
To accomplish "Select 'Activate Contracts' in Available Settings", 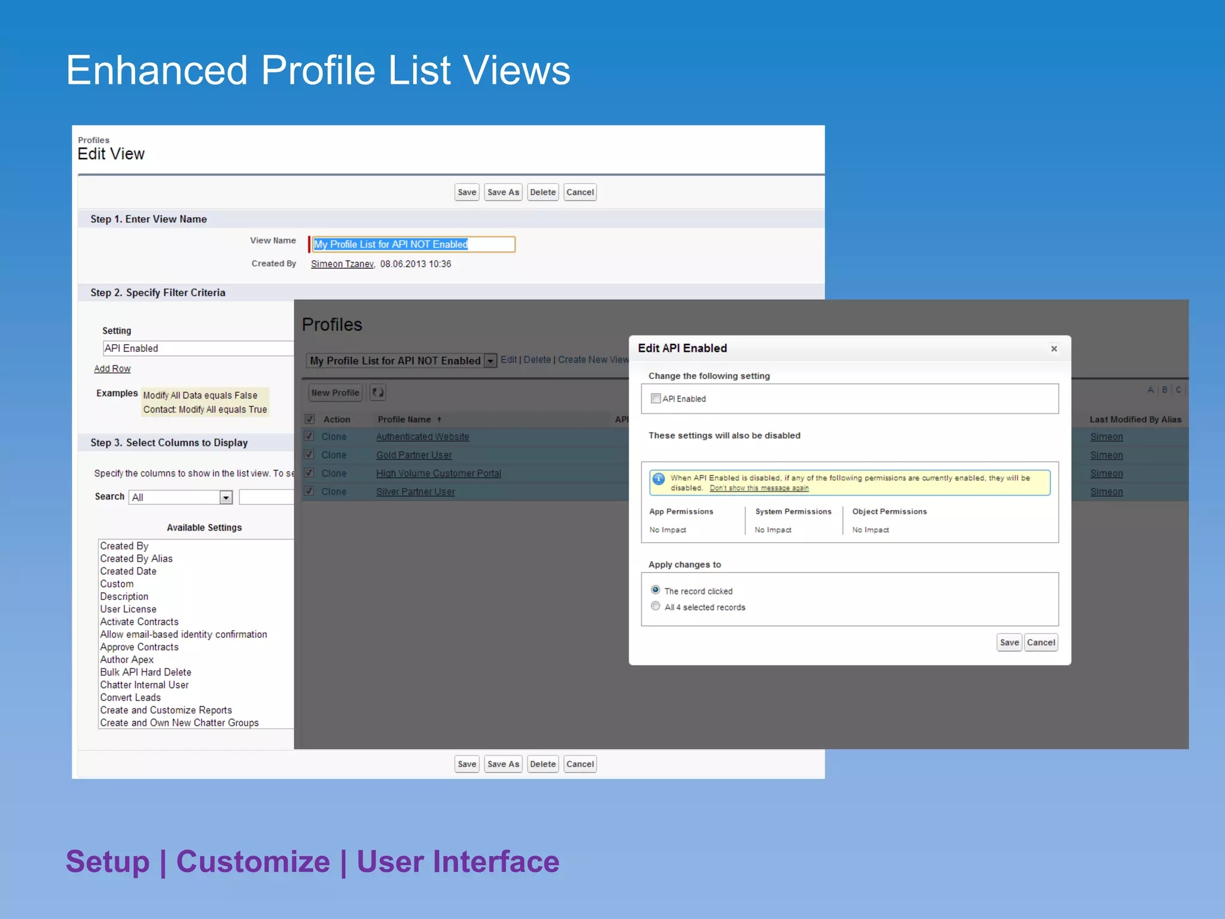I will 139,622.
